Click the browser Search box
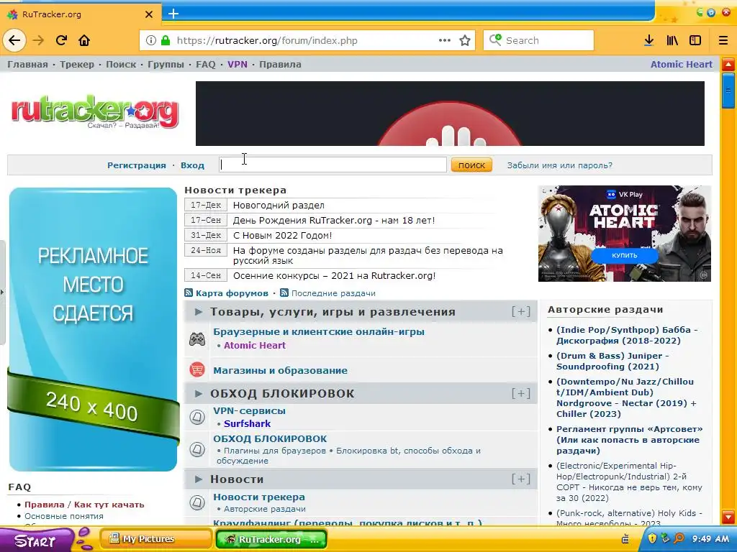737x552 pixels. [538, 40]
